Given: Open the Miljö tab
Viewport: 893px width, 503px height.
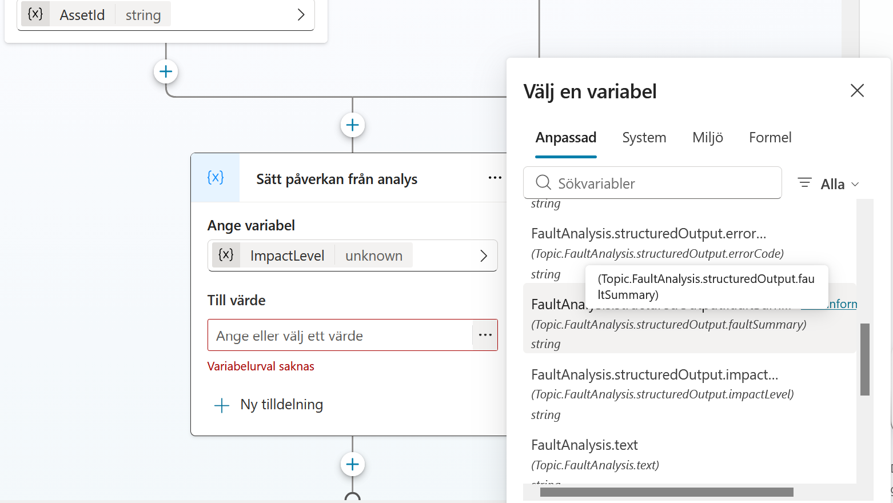Looking at the screenshot, I should pos(708,138).
